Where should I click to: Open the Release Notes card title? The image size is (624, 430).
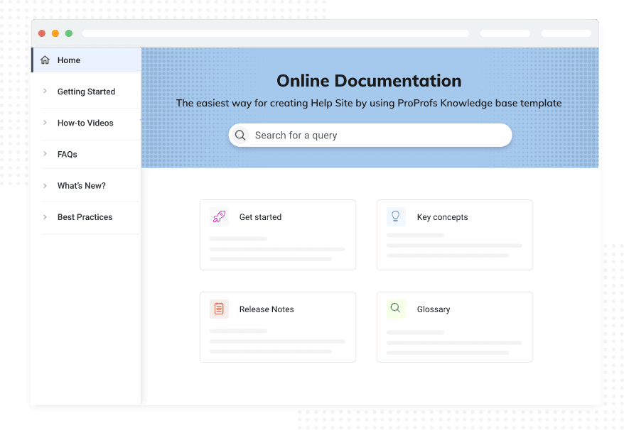pyautogui.click(x=267, y=309)
